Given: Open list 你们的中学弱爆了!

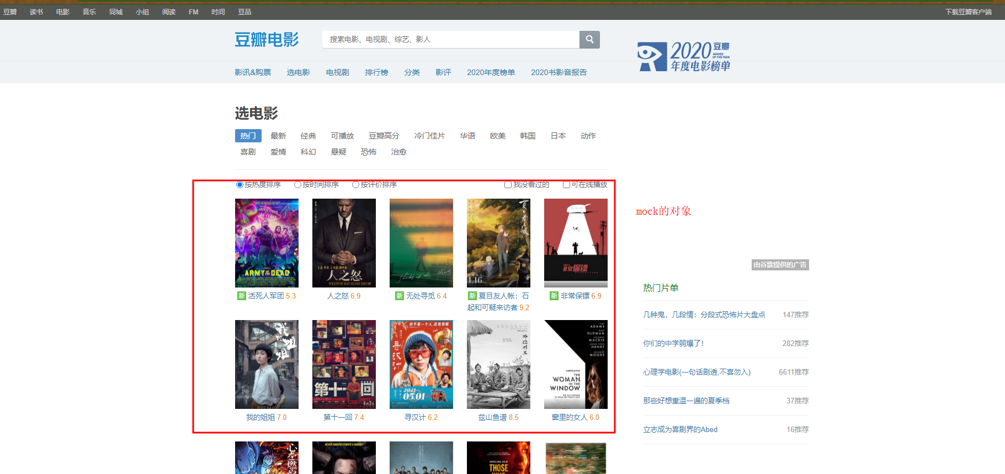Looking at the screenshot, I should coord(673,343).
